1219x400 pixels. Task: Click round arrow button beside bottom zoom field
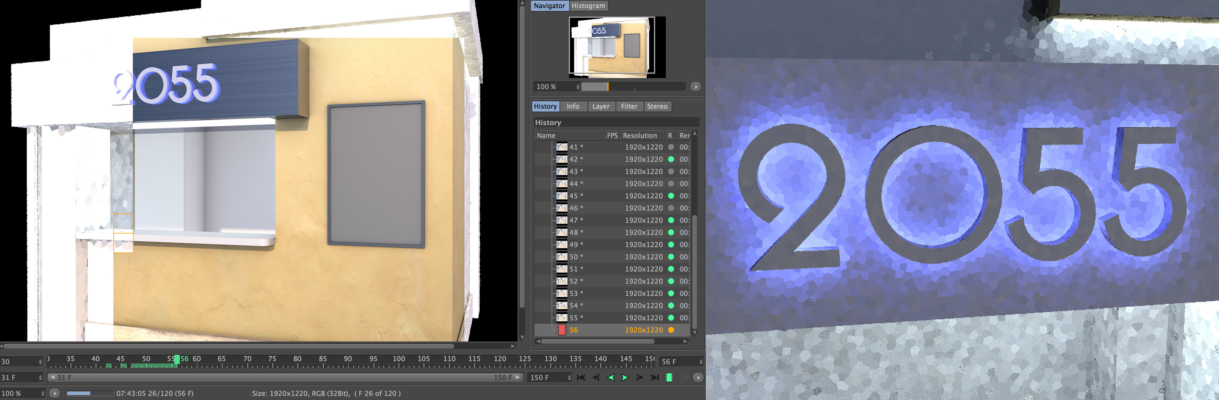pyautogui.click(x=55, y=393)
